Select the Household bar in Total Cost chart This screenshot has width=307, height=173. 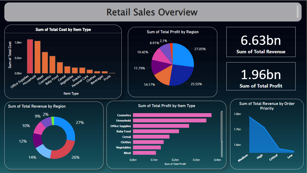pos(37,57)
